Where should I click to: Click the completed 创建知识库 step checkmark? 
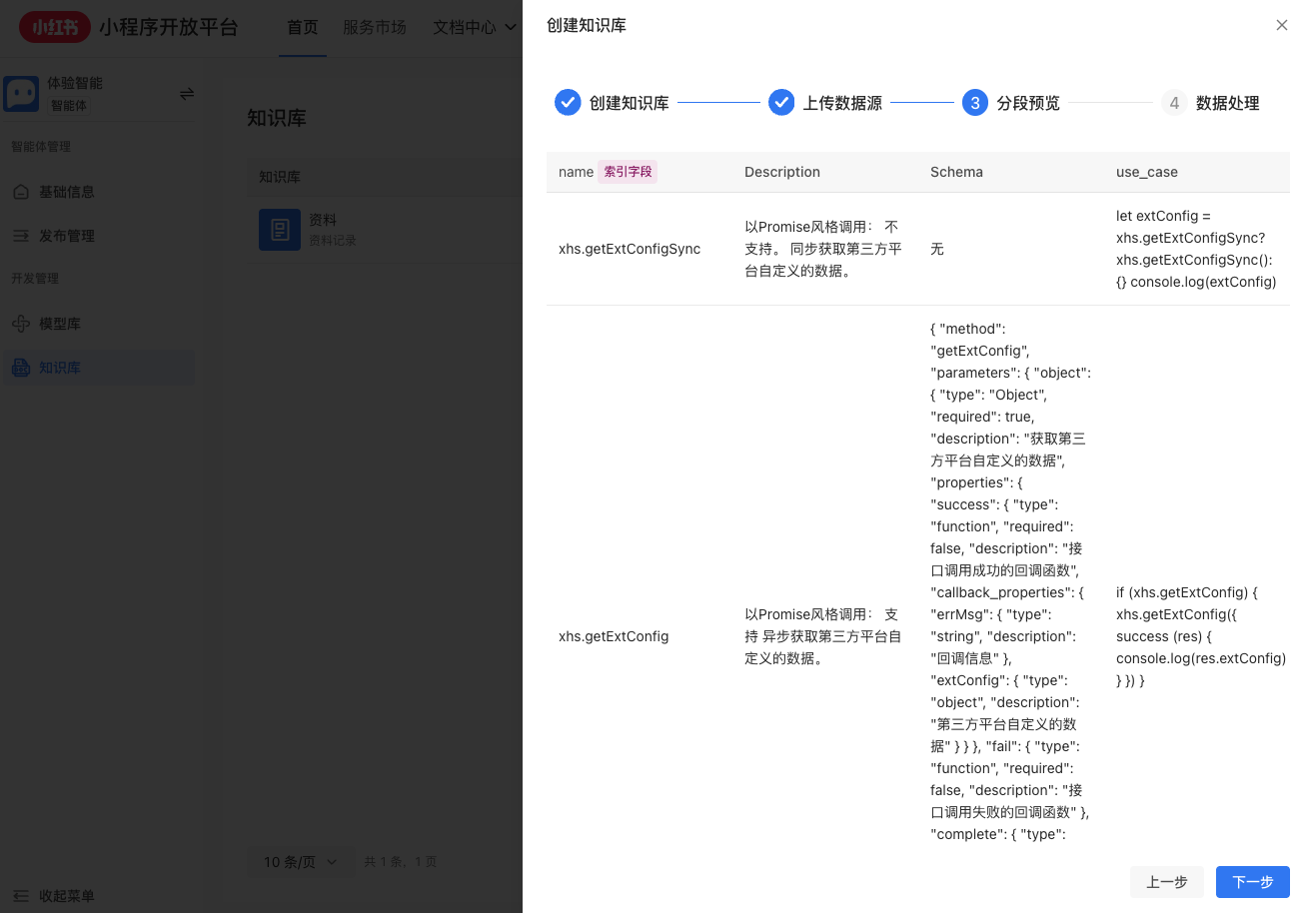pyautogui.click(x=568, y=102)
